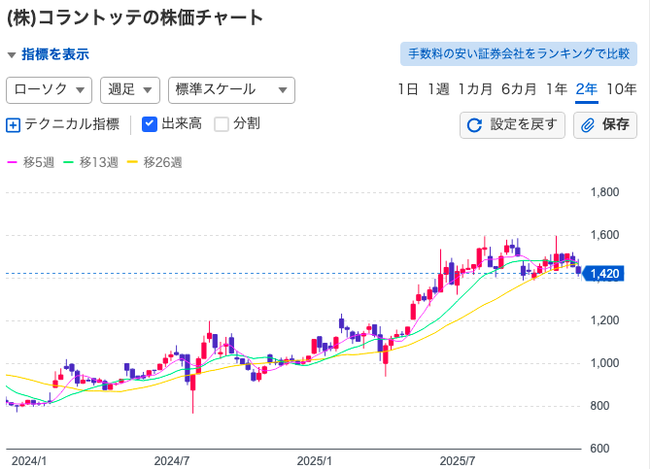The height and width of the screenshot is (469, 650).
Task: Click the yellow 移26週 legend marker
Action: (x=133, y=161)
